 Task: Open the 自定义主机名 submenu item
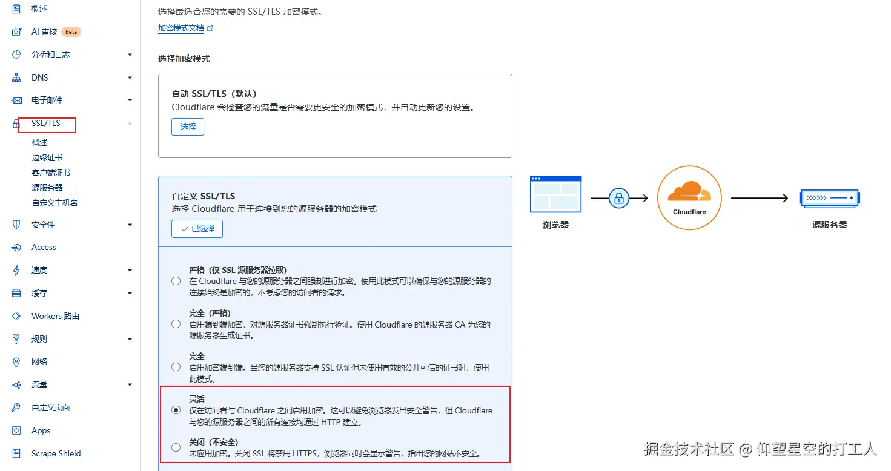coord(55,203)
